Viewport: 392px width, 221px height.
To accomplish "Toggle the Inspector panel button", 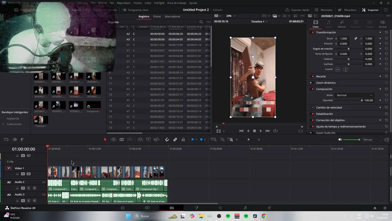I will click(370, 10).
